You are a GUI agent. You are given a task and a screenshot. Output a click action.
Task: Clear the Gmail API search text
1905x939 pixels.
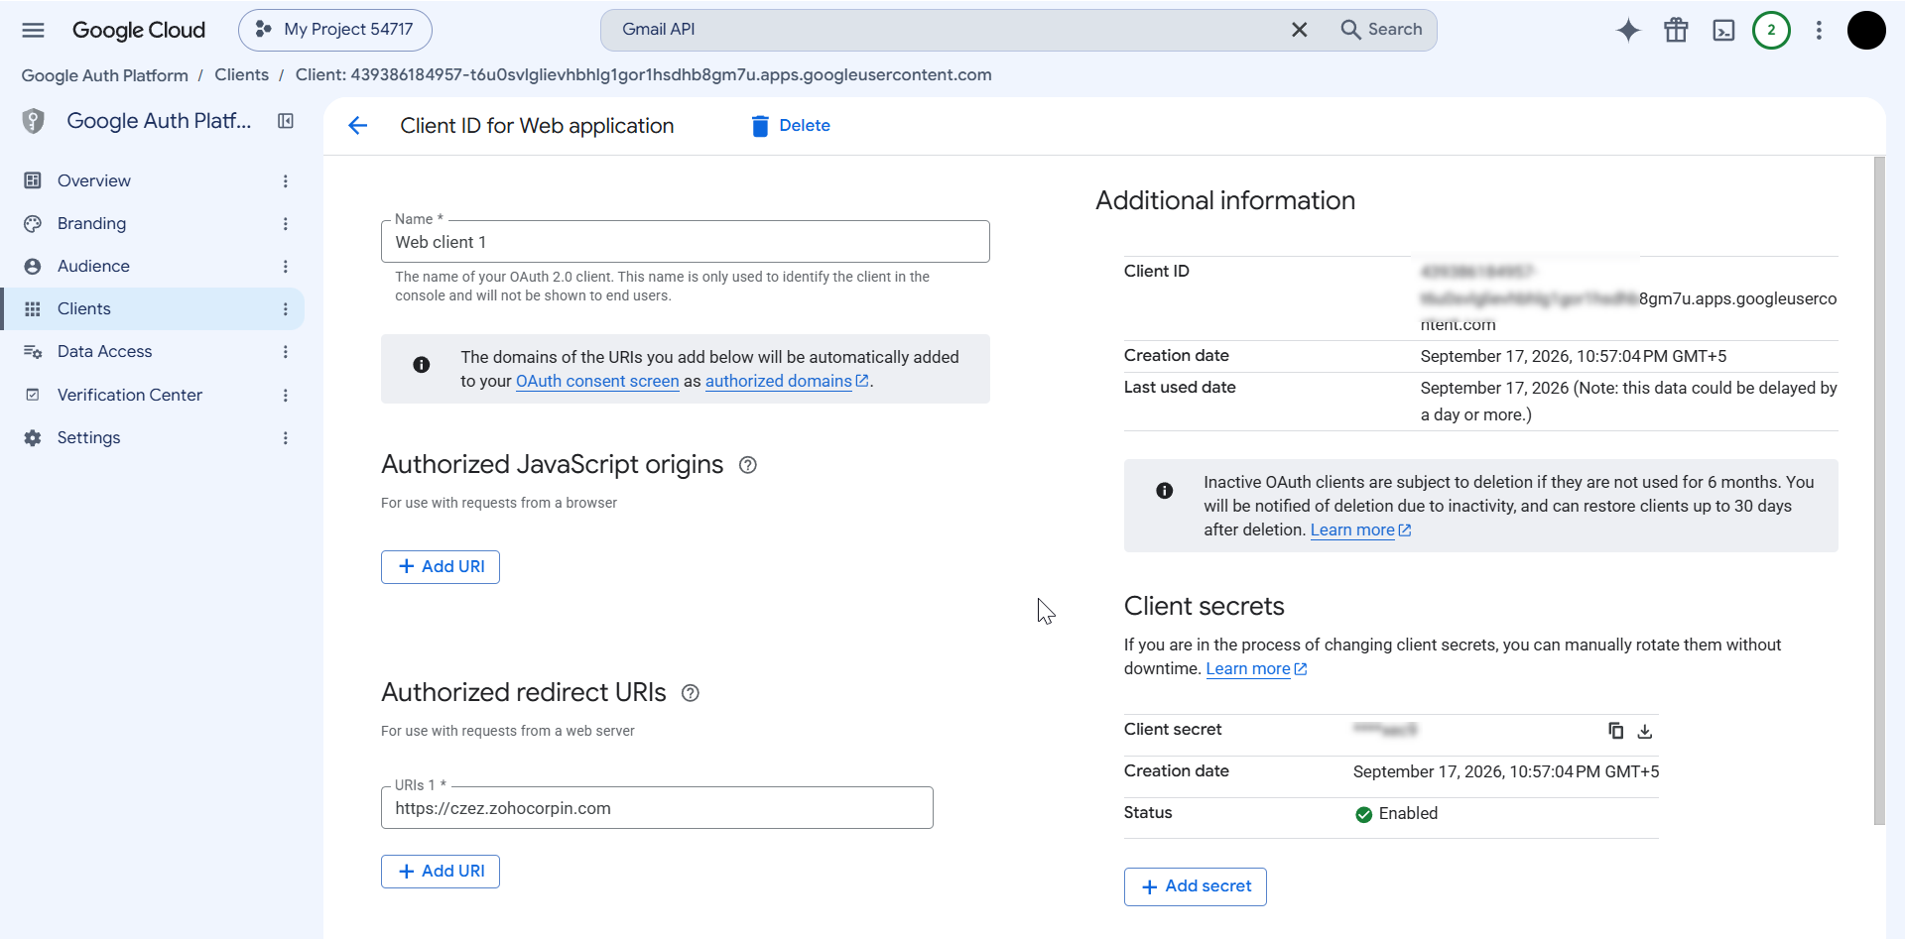click(1299, 30)
